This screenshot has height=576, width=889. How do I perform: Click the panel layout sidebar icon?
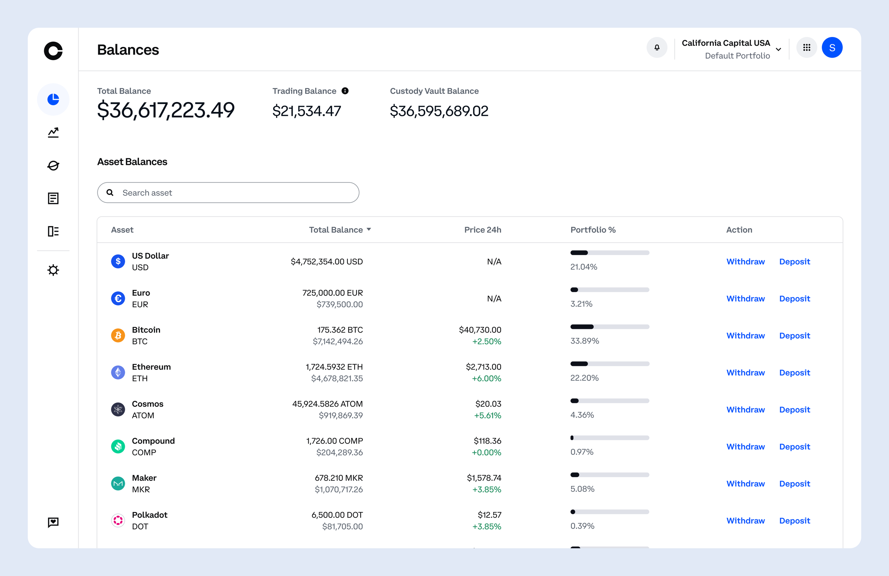click(53, 231)
